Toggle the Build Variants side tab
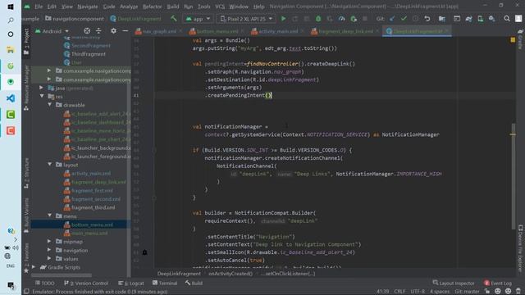 [26, 215]
